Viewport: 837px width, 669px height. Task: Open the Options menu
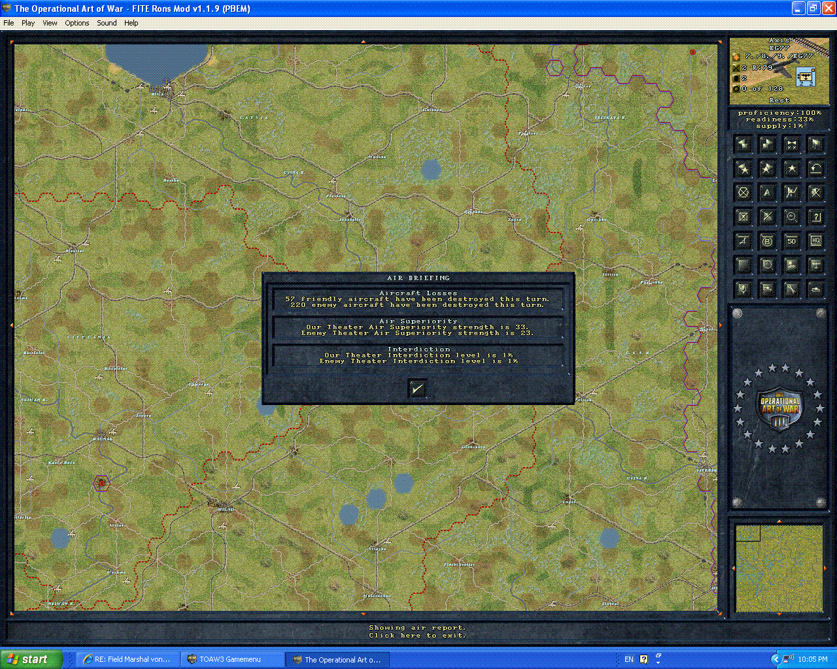point(77,23)
